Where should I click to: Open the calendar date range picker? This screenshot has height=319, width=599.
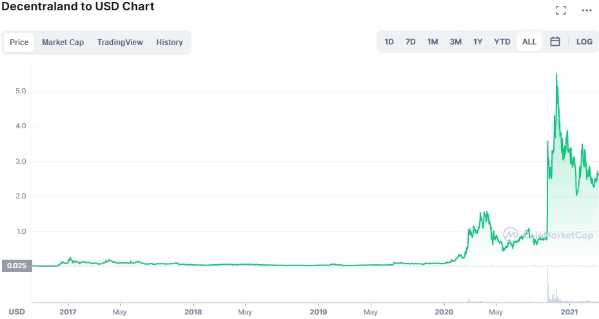(555, 42)
